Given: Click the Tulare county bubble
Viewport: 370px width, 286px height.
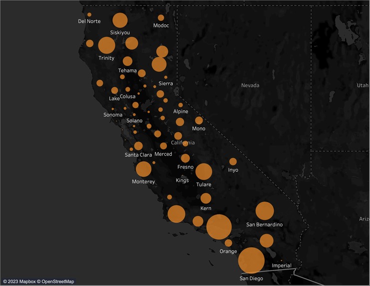Looking at the screenshot, I should (204, 171).
